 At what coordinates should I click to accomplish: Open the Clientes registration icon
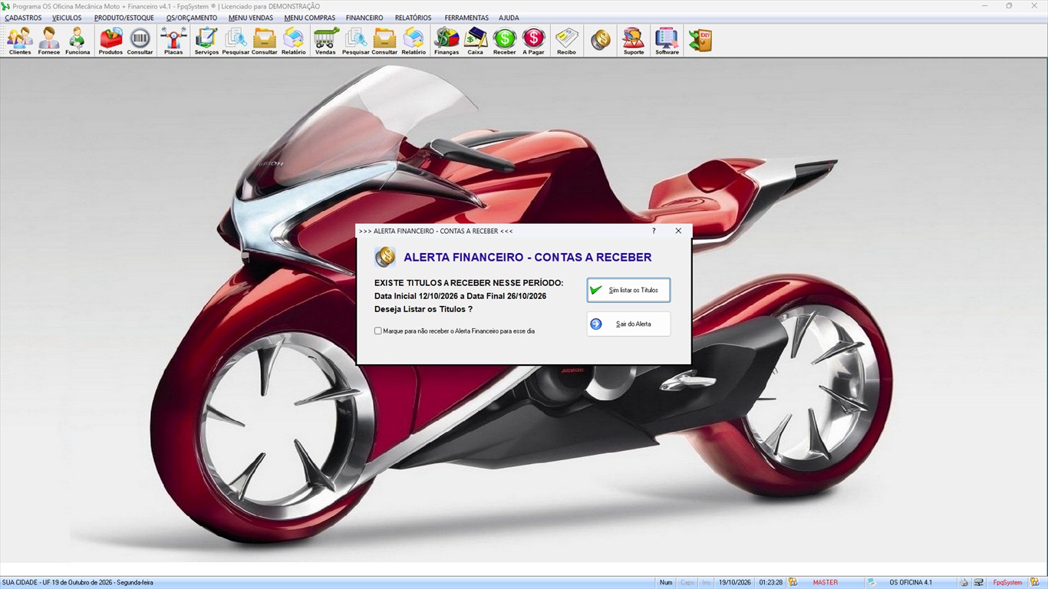coord(20,41)
